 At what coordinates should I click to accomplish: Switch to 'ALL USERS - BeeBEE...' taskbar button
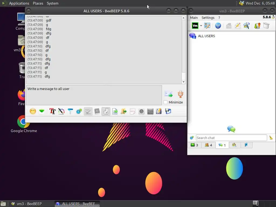(77, 204)
